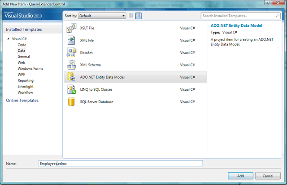This screenshot has height=185, width=287.
Task: Select the XML File template icon
Action: tap(71, 40)
